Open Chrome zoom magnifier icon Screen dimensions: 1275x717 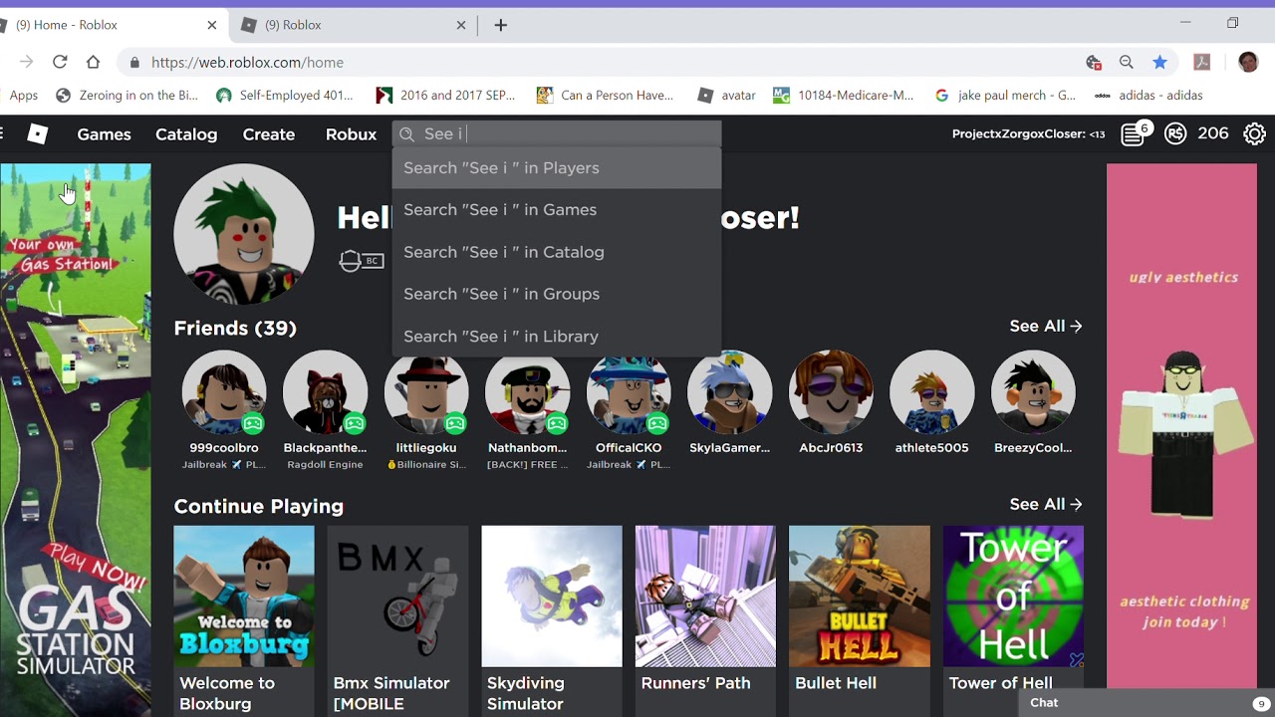[x=1127, y=62]
